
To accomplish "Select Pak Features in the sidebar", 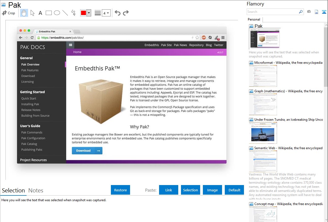I will [30, 70].
